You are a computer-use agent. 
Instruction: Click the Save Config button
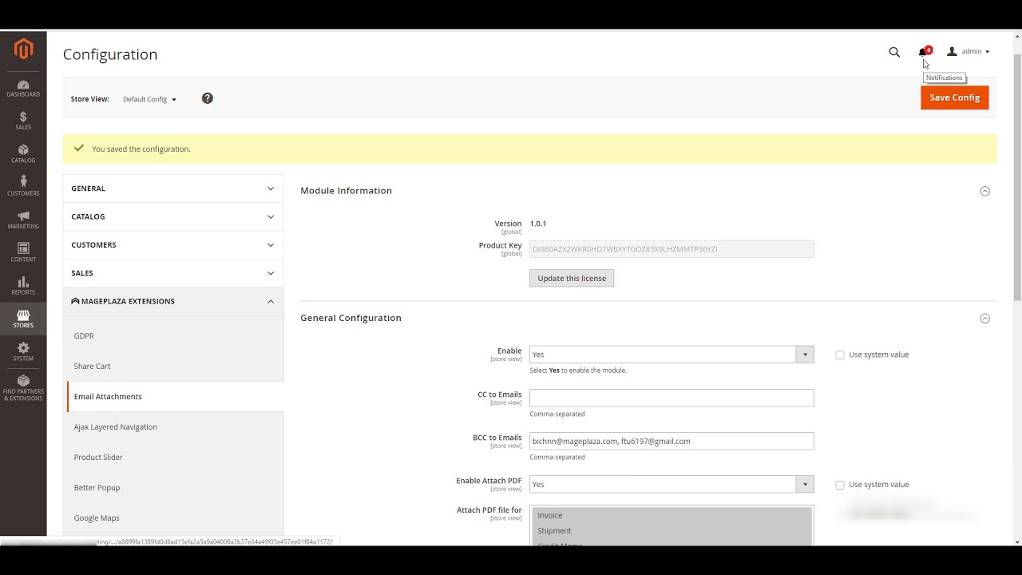[x=954, y=97]
